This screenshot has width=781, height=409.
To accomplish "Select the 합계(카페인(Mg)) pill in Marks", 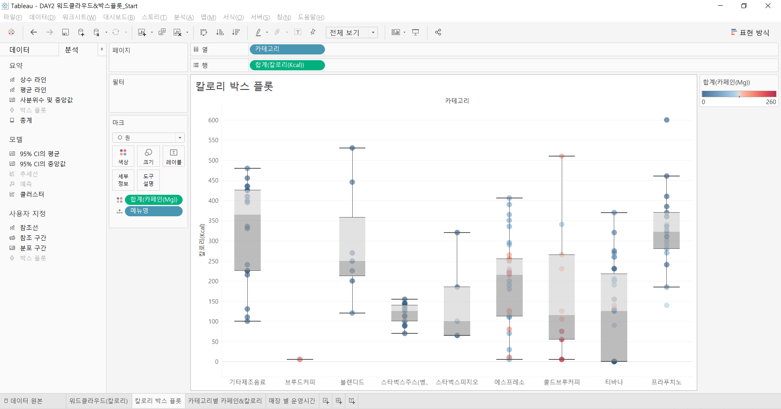I will click(154, 200).
